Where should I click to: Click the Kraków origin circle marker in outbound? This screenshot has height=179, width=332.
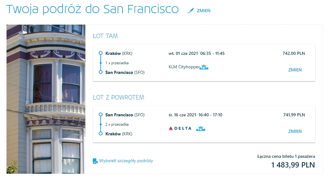point(101,53)
